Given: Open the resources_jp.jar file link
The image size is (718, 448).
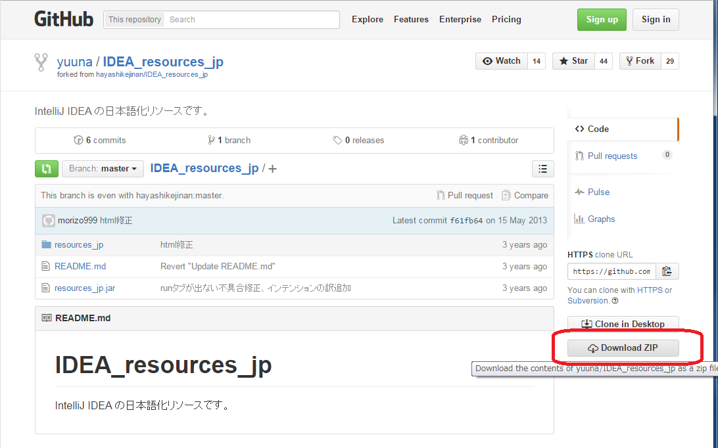Looking at the screenshot, I should [85, 288].
